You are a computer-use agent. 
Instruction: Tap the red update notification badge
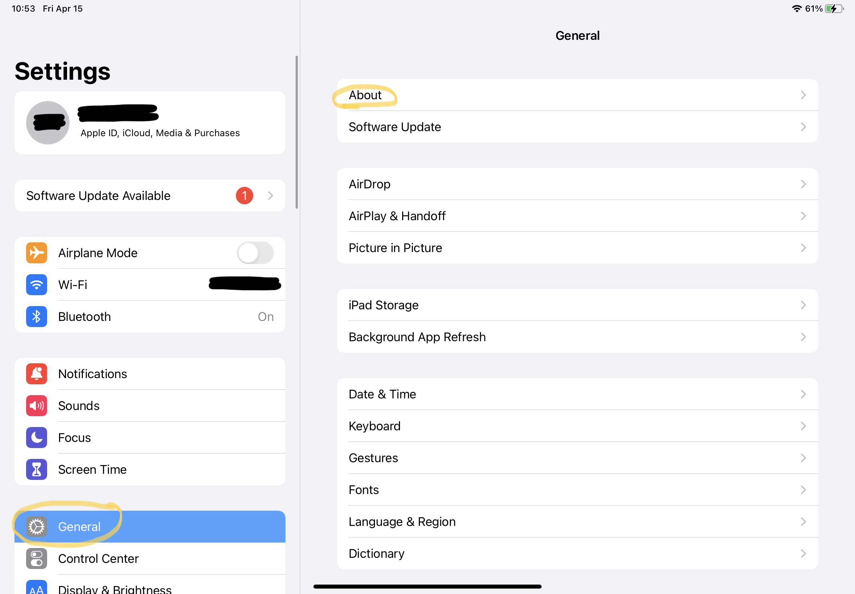tap(245, 196)
